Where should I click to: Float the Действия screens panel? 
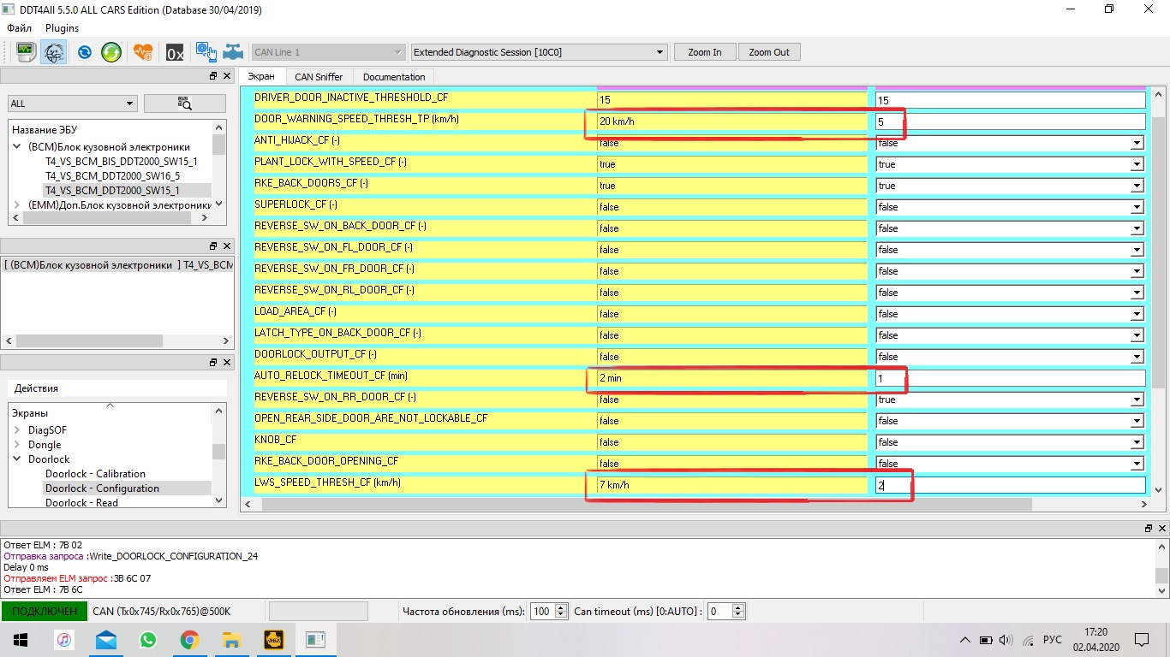tap(213, 362)
